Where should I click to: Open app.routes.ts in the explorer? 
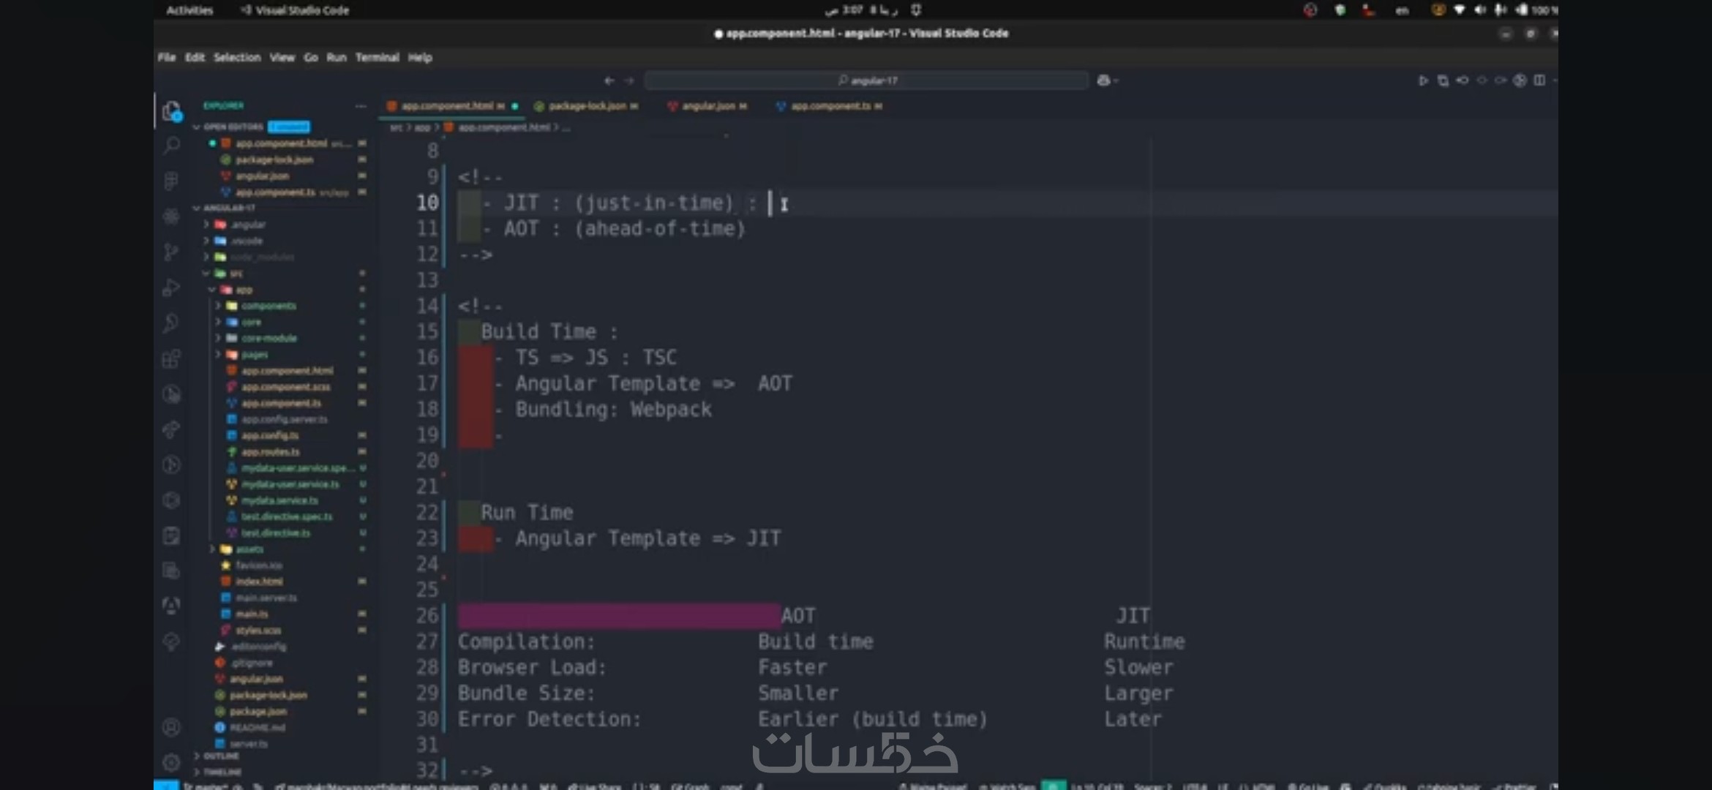[270, 452]
